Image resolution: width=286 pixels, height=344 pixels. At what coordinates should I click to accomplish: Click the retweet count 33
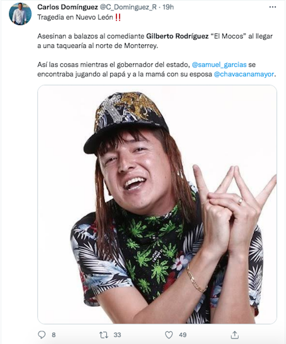click(117, 335)
